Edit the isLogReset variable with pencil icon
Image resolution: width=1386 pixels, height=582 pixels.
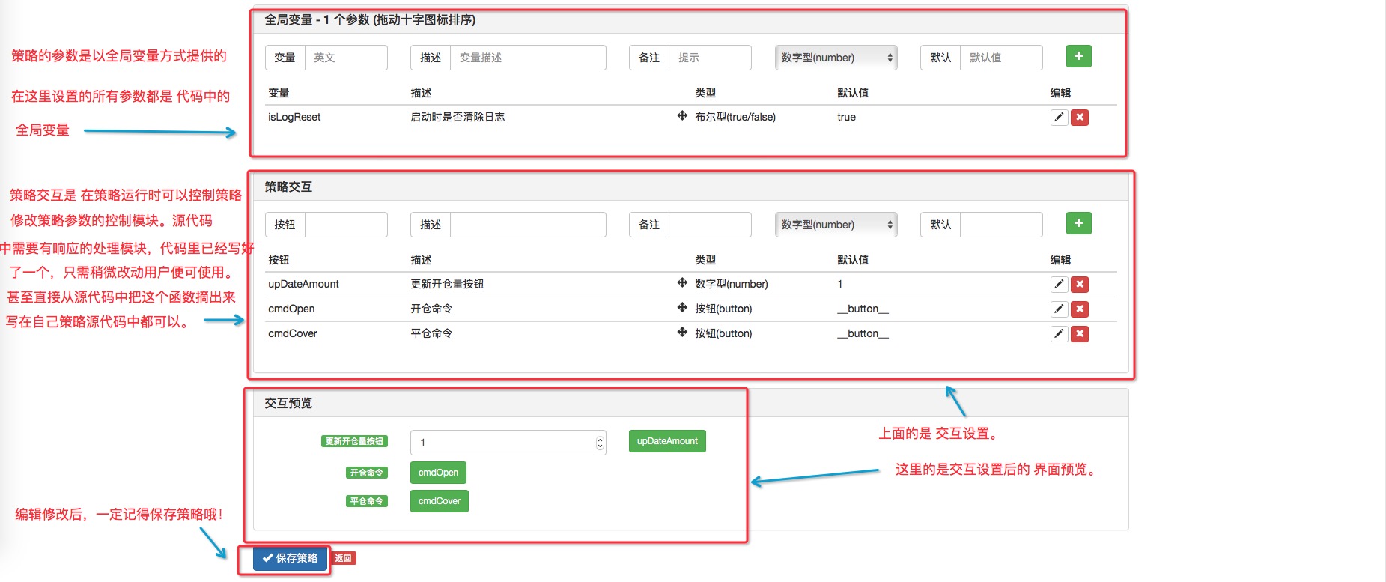1059,118
